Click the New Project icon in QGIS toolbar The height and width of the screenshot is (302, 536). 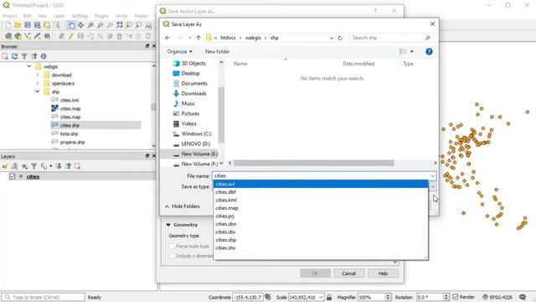coord(8,25)
